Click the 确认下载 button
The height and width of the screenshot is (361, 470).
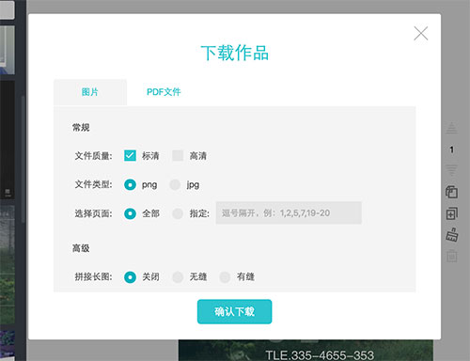pyautogui.click(x=234, y=311)
